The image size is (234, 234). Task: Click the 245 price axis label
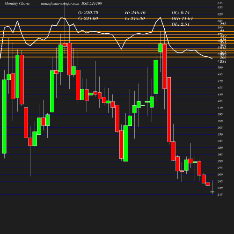tap(220, 181)
